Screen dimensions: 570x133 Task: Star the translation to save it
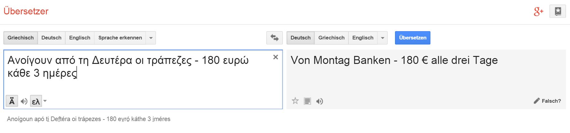pos(295,101)
